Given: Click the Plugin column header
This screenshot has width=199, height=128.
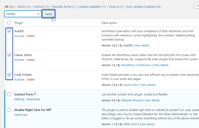Looking at the screenshot, I should pos(19,23).
